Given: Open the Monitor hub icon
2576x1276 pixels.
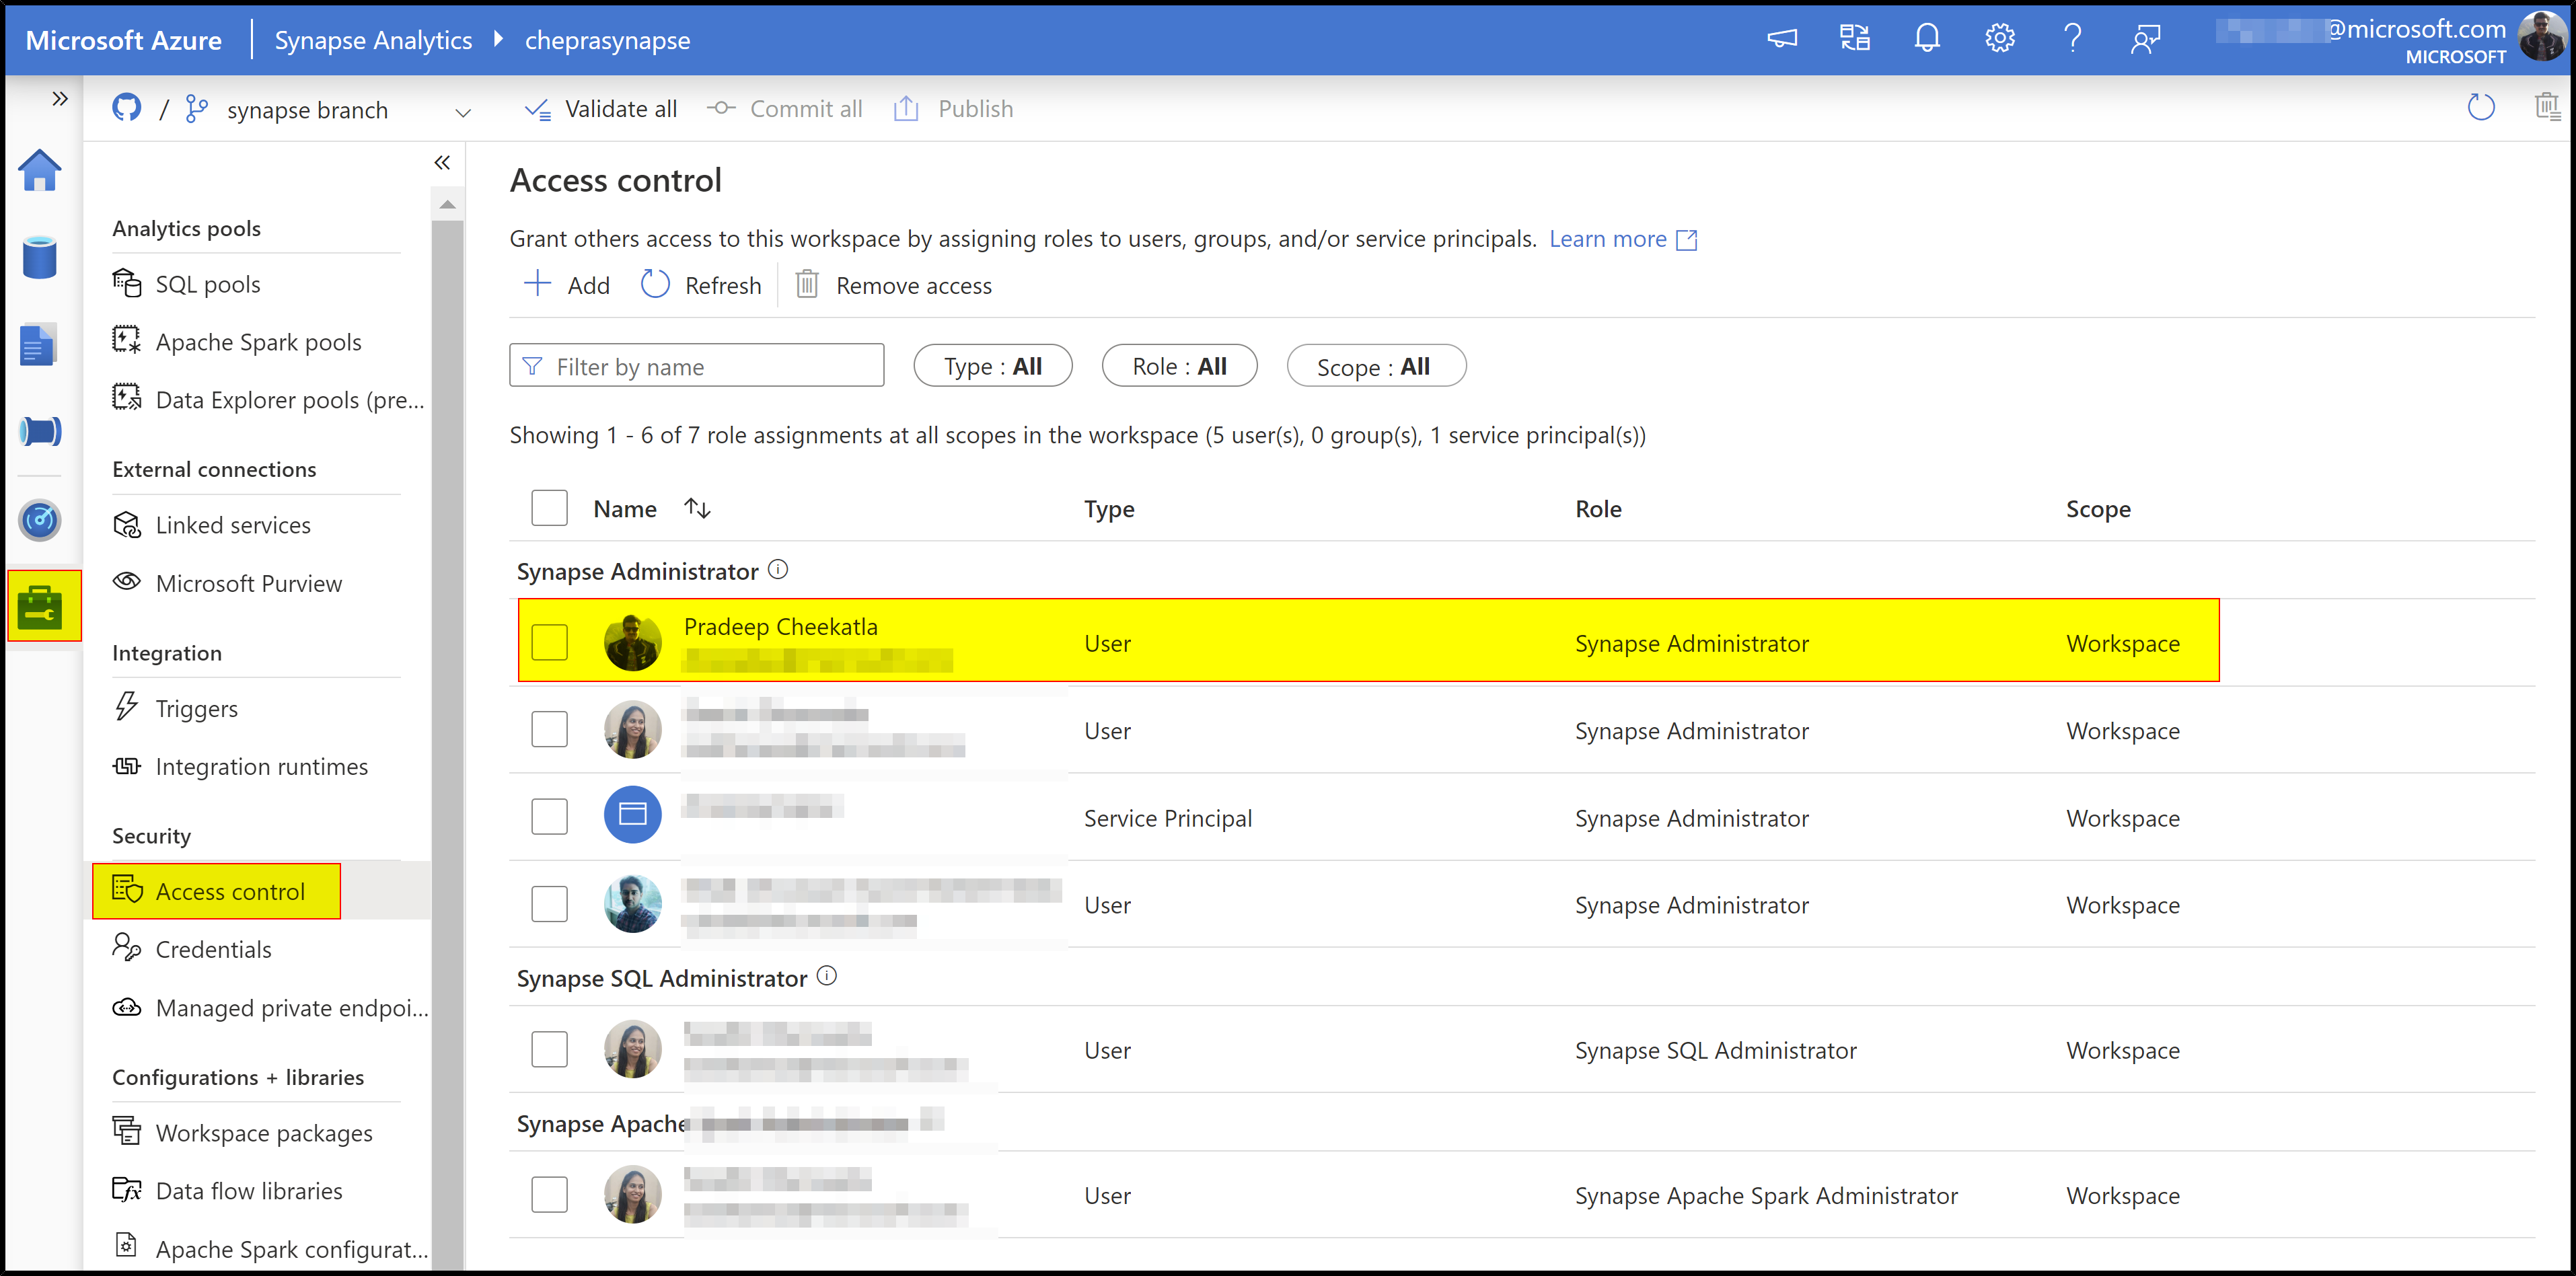Looking at the screenshot, I should pos(39,520).
